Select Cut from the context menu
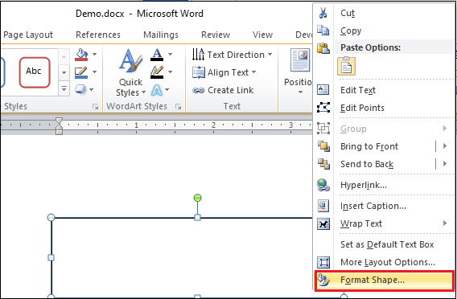The image size is (457, 299). click(385, 13)
